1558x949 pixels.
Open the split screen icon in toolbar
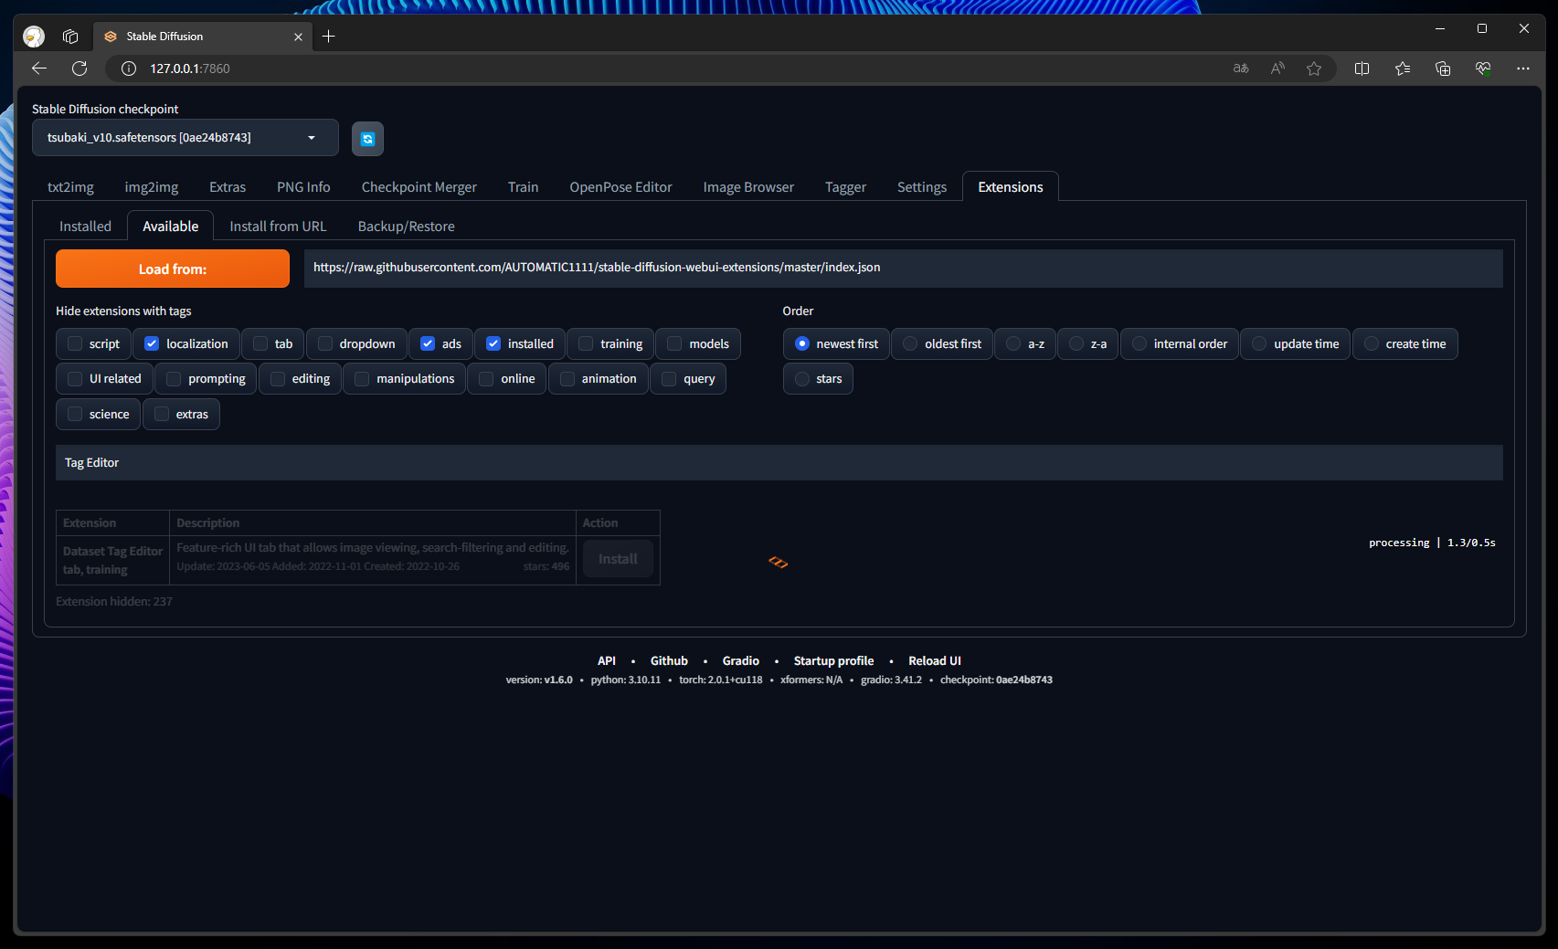pyautogui.click(x=1362, y=69)
